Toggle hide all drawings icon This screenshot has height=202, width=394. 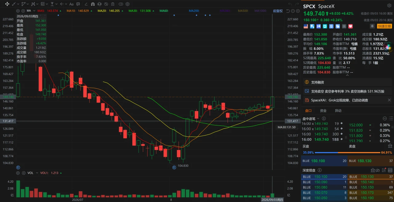pos(106,4)
